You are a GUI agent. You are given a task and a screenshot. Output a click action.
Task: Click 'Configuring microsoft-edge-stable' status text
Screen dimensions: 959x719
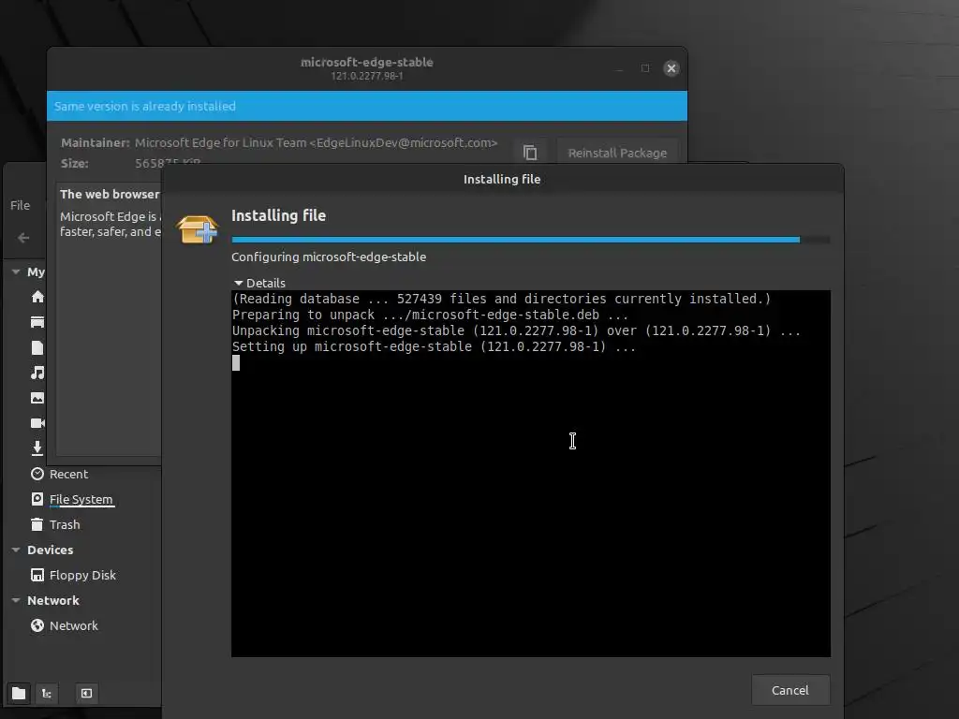click(x=329, y=257)
